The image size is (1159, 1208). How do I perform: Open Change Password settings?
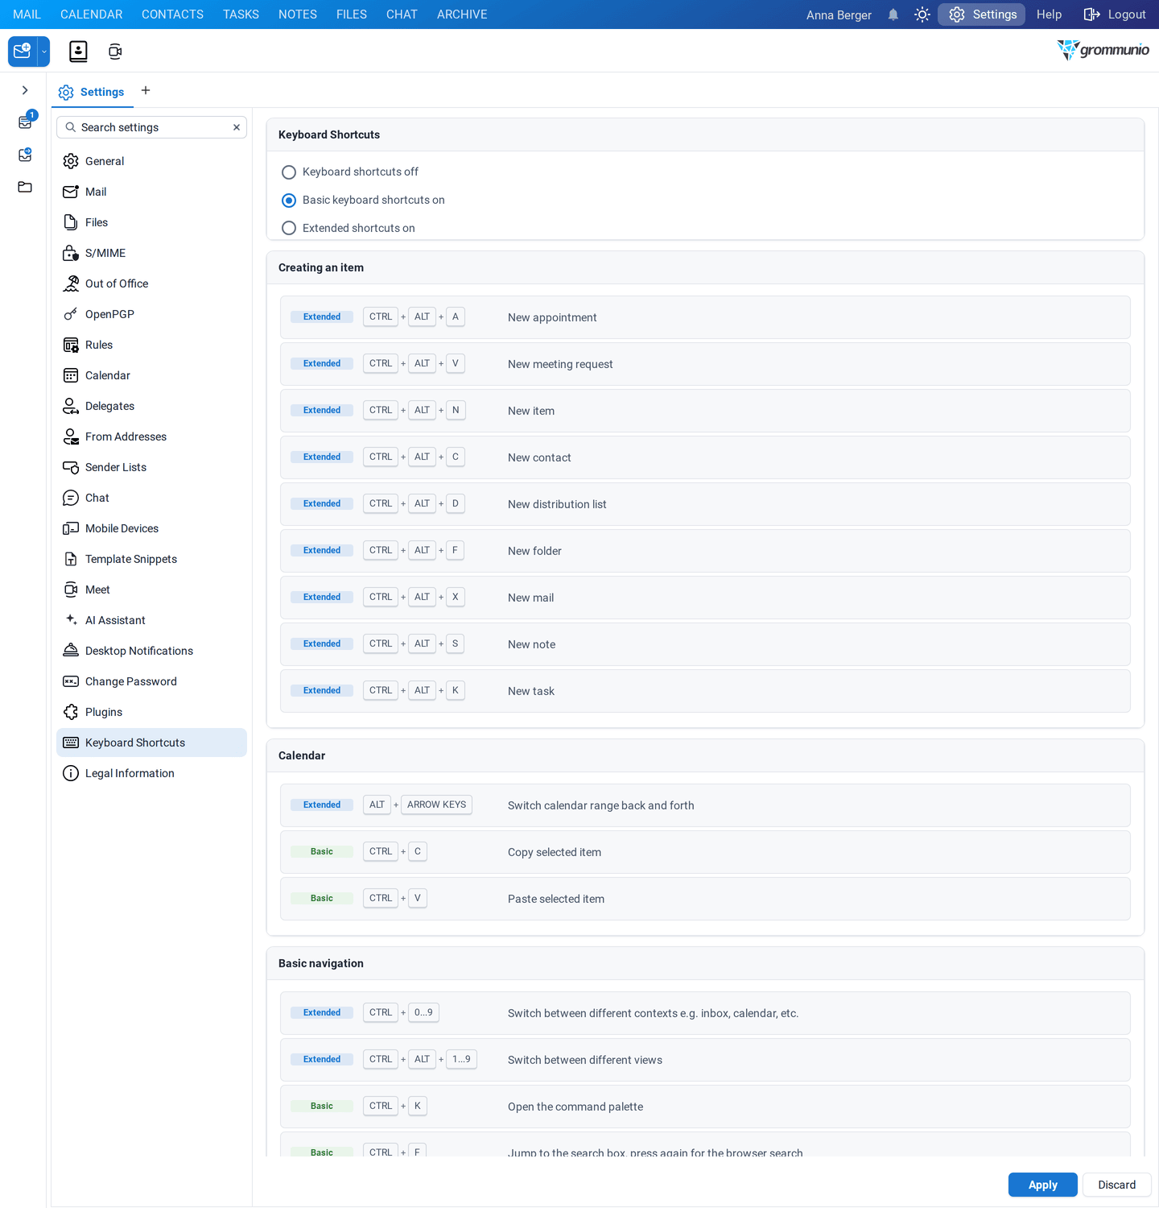tap(151, 681)
